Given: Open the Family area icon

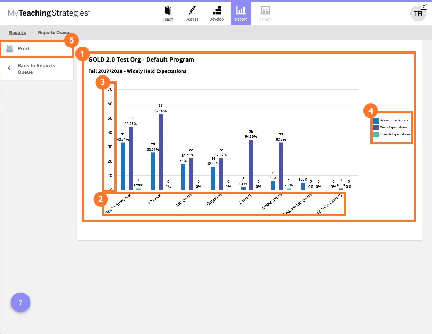Looking at the screenshot, I should (x=265, y=10).
